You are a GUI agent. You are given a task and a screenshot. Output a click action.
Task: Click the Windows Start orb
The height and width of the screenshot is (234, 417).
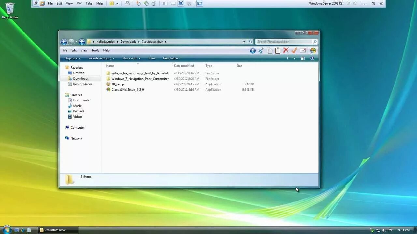click(7, 230)
